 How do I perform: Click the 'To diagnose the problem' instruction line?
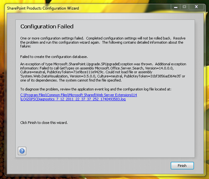[x=96, y=89]
